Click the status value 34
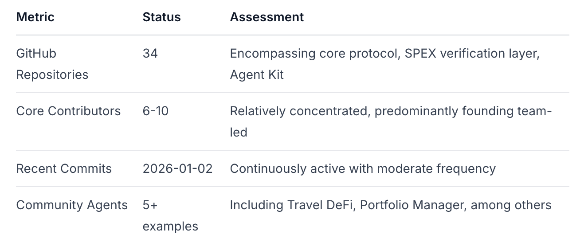This screenshot has height=250, width=588. coord(150,54)
